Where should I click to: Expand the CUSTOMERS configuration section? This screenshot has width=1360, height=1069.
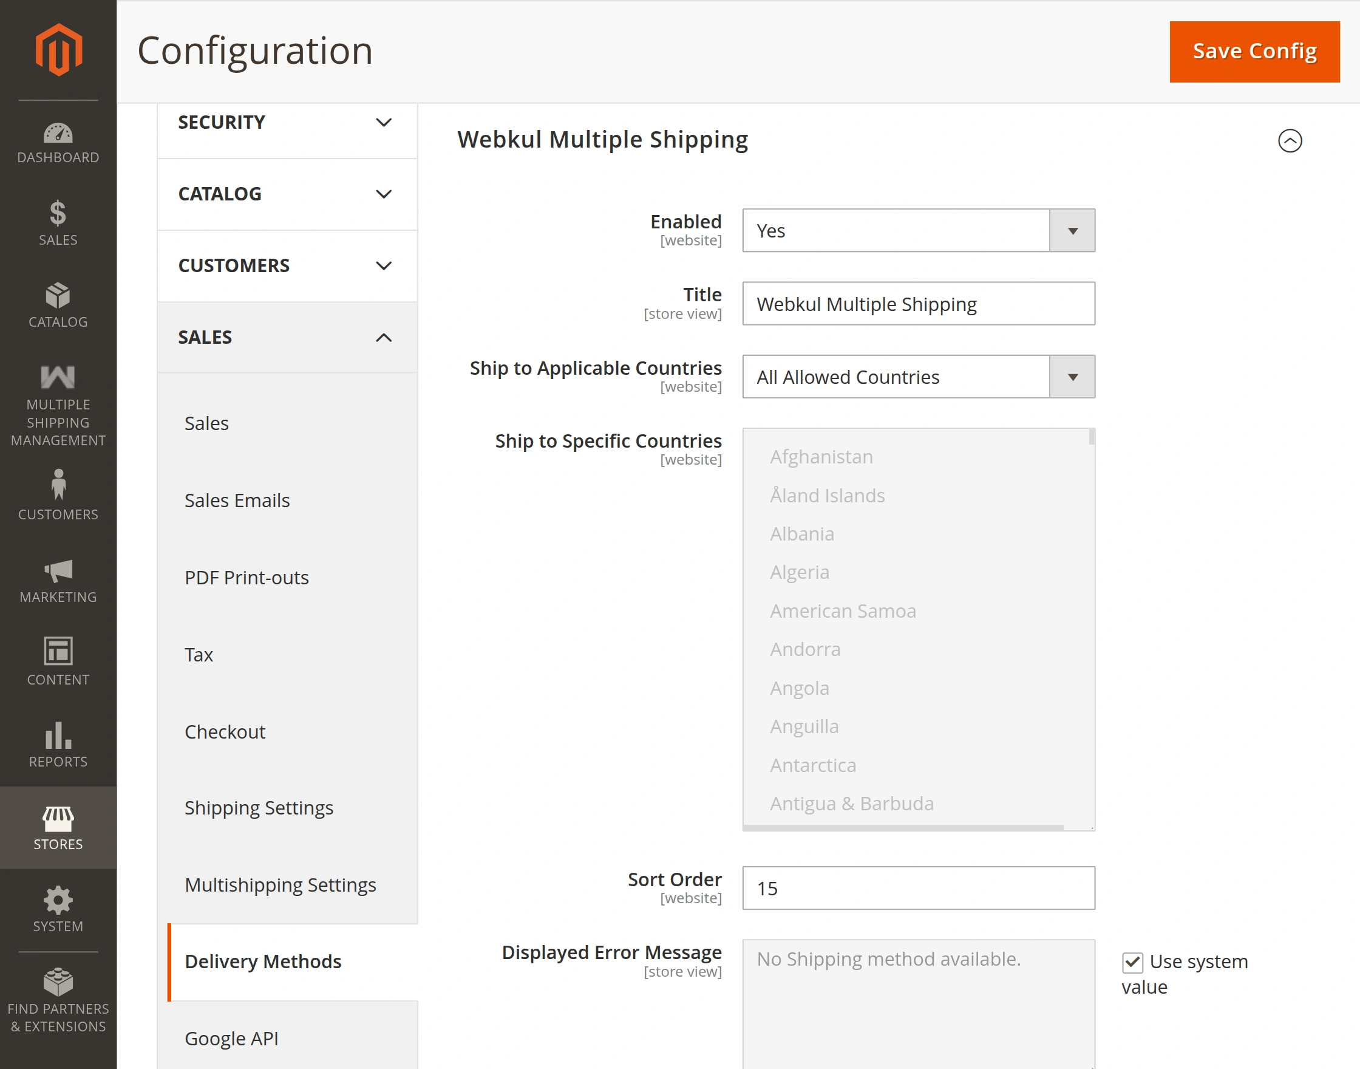[287, 265]
